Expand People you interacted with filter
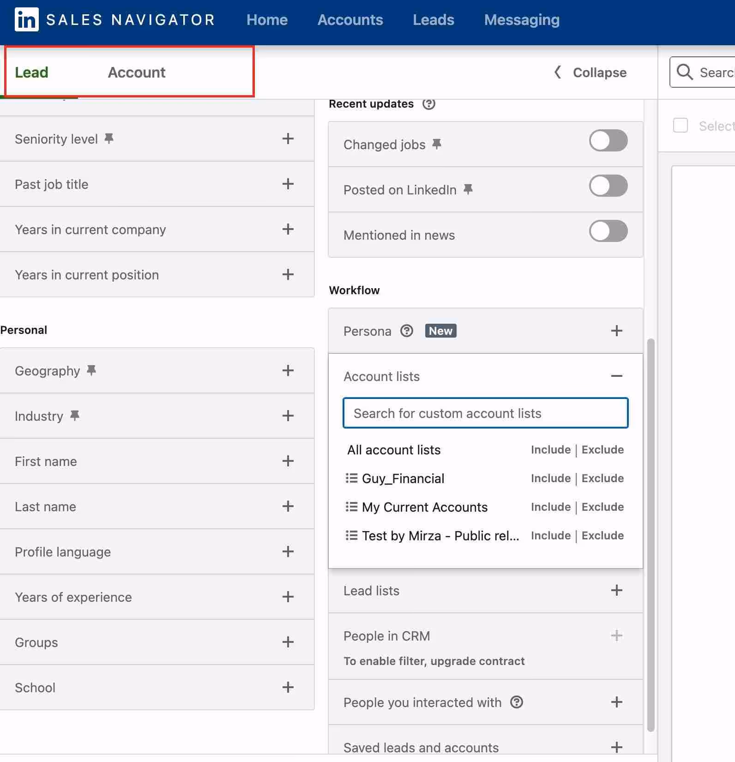 coord(617,702)
